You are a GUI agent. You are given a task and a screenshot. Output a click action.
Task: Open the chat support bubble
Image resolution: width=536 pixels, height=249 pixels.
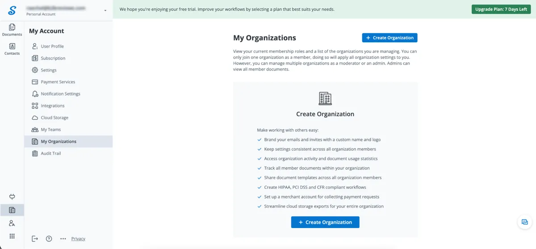[525, 222]
